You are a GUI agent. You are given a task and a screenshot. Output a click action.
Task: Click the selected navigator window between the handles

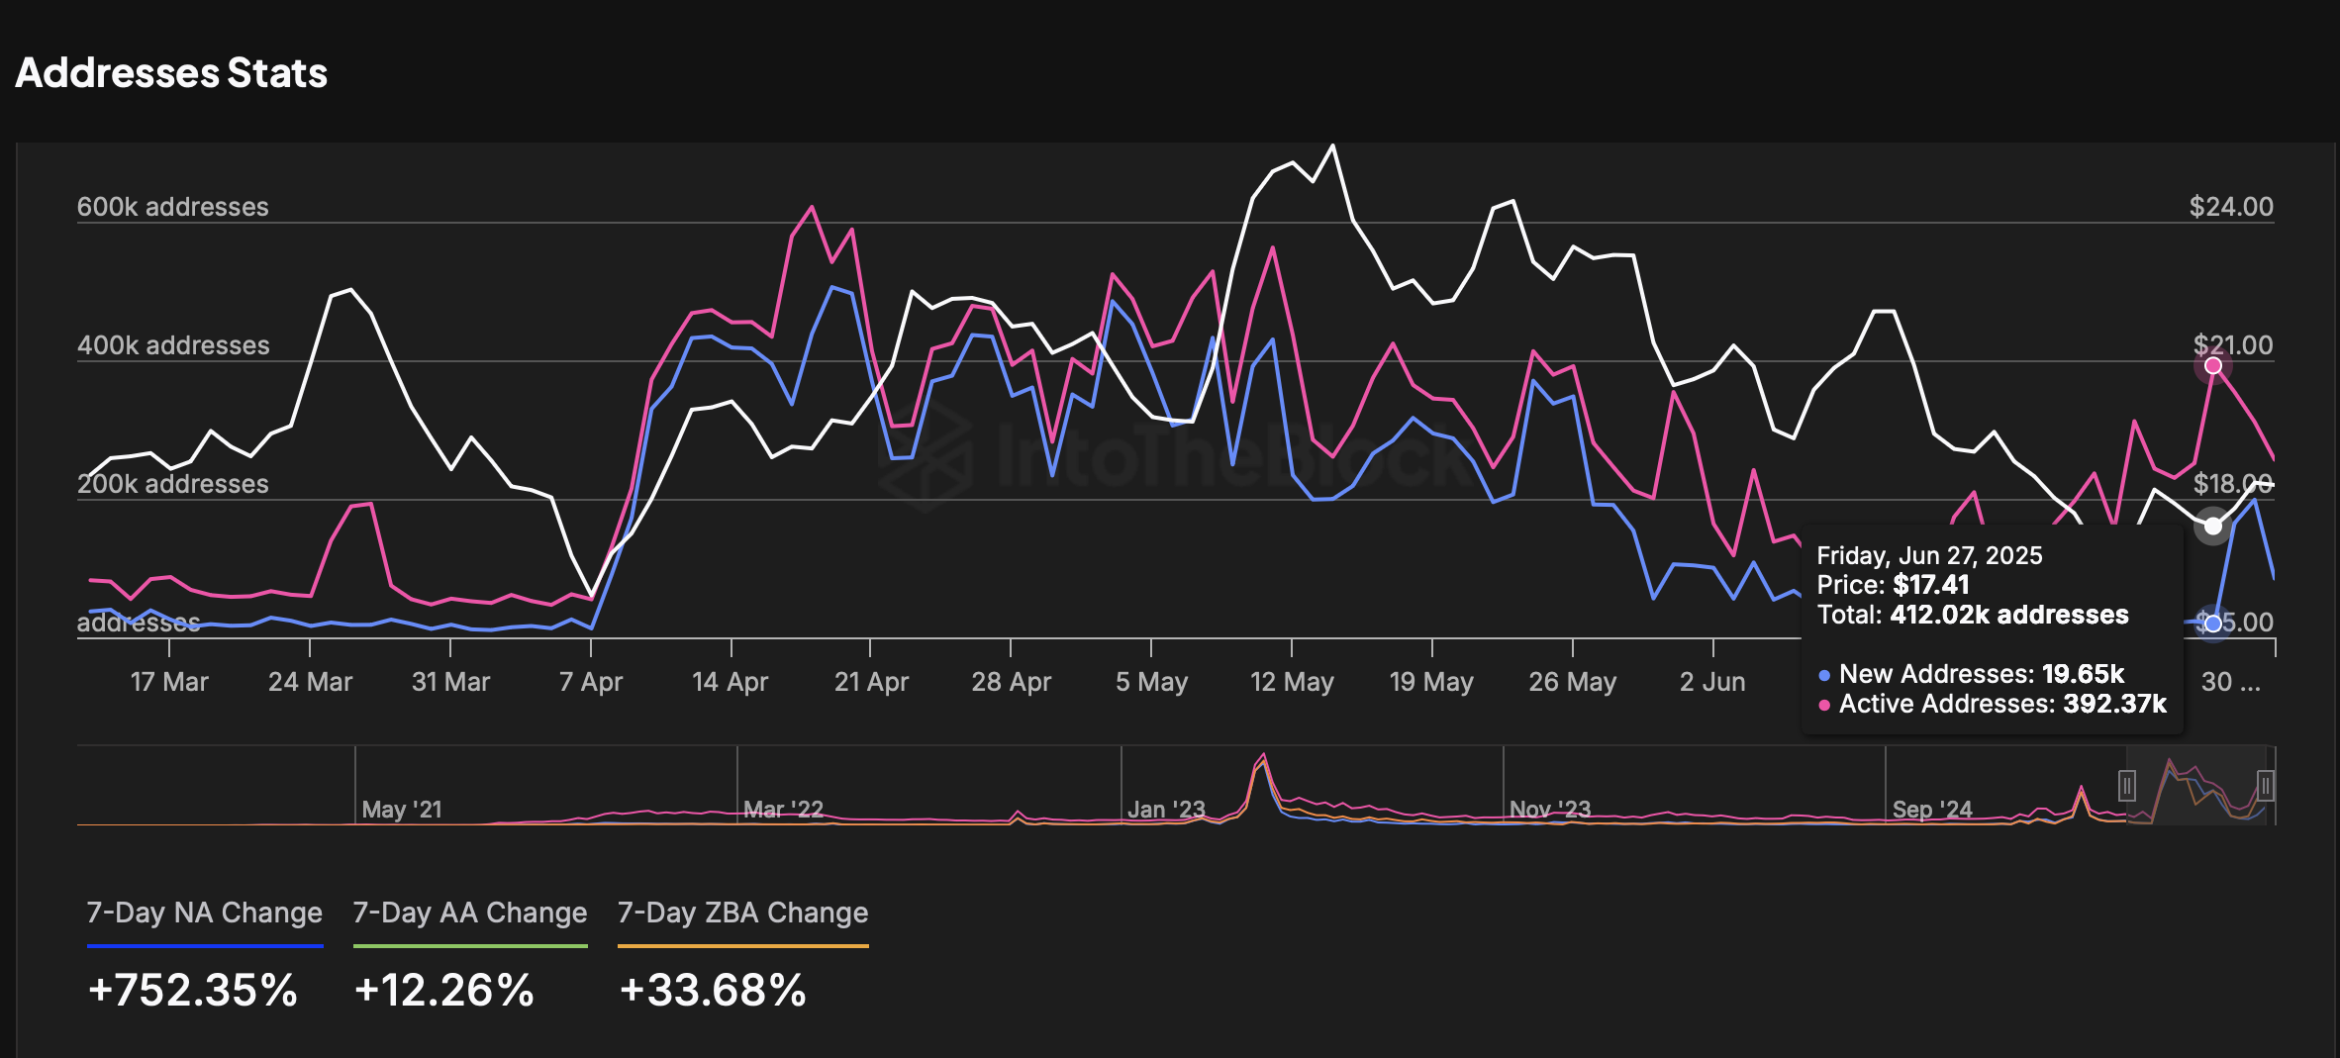2195,786
